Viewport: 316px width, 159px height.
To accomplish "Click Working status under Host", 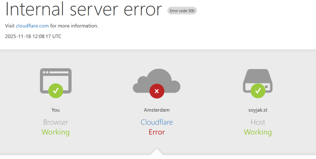I will pyautogui.click(x=258, y=132).
